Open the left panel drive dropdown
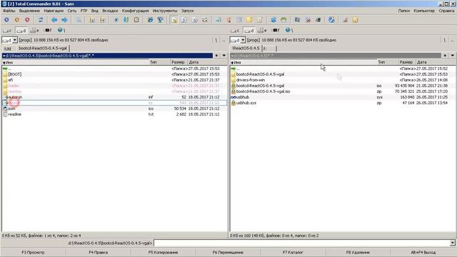 (x=15, y=40)
